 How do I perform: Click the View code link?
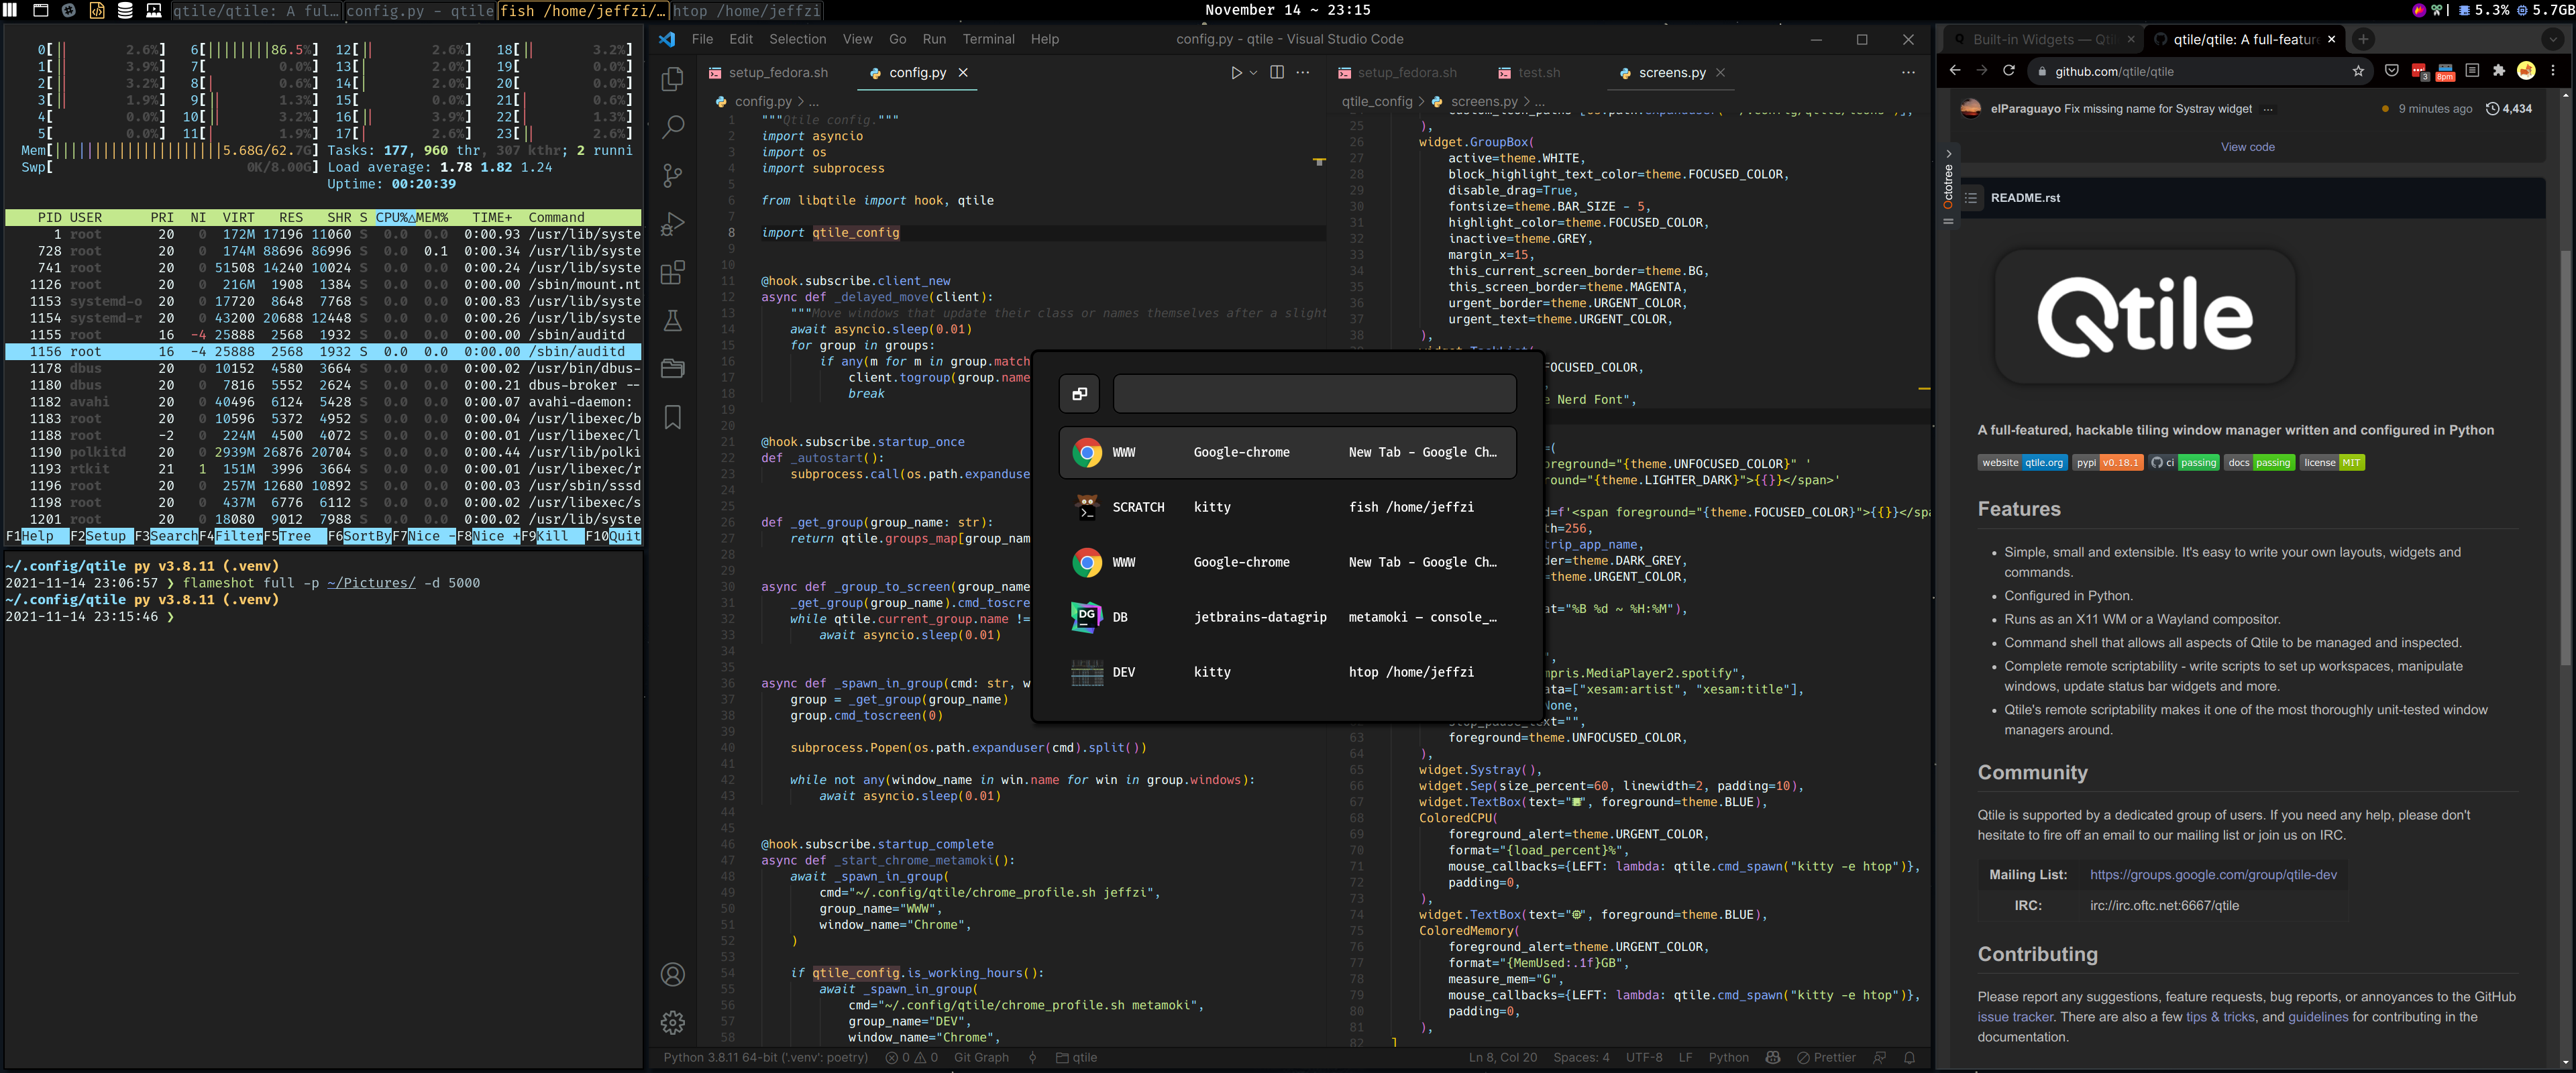point(2247,147)
